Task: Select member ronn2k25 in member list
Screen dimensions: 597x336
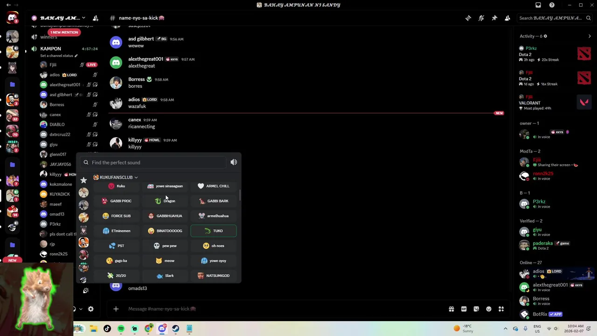Action: pyautogui.click(x=543, y=174)
